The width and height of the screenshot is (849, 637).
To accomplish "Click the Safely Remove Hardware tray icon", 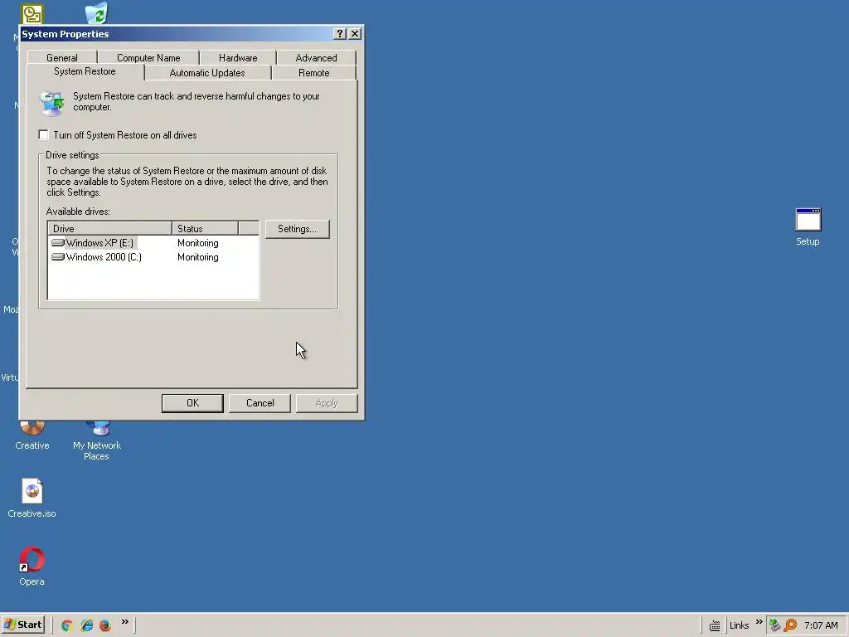I will click(x=775, y=625).
